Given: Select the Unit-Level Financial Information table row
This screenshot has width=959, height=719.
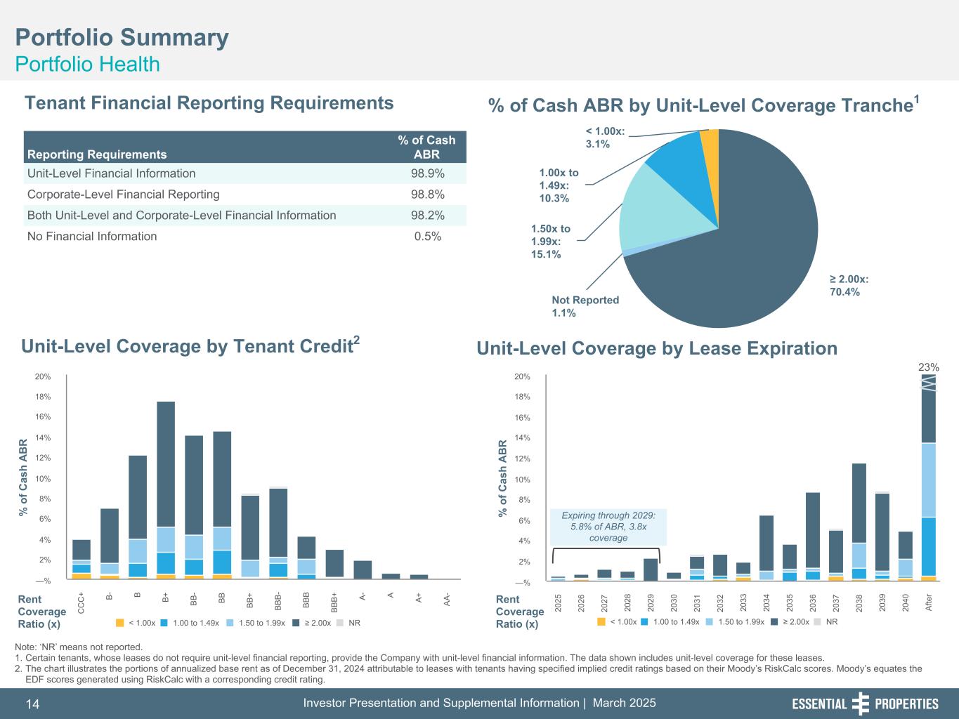Looking at the screenshot, I should pyautogui.click(x=244, y=173).
